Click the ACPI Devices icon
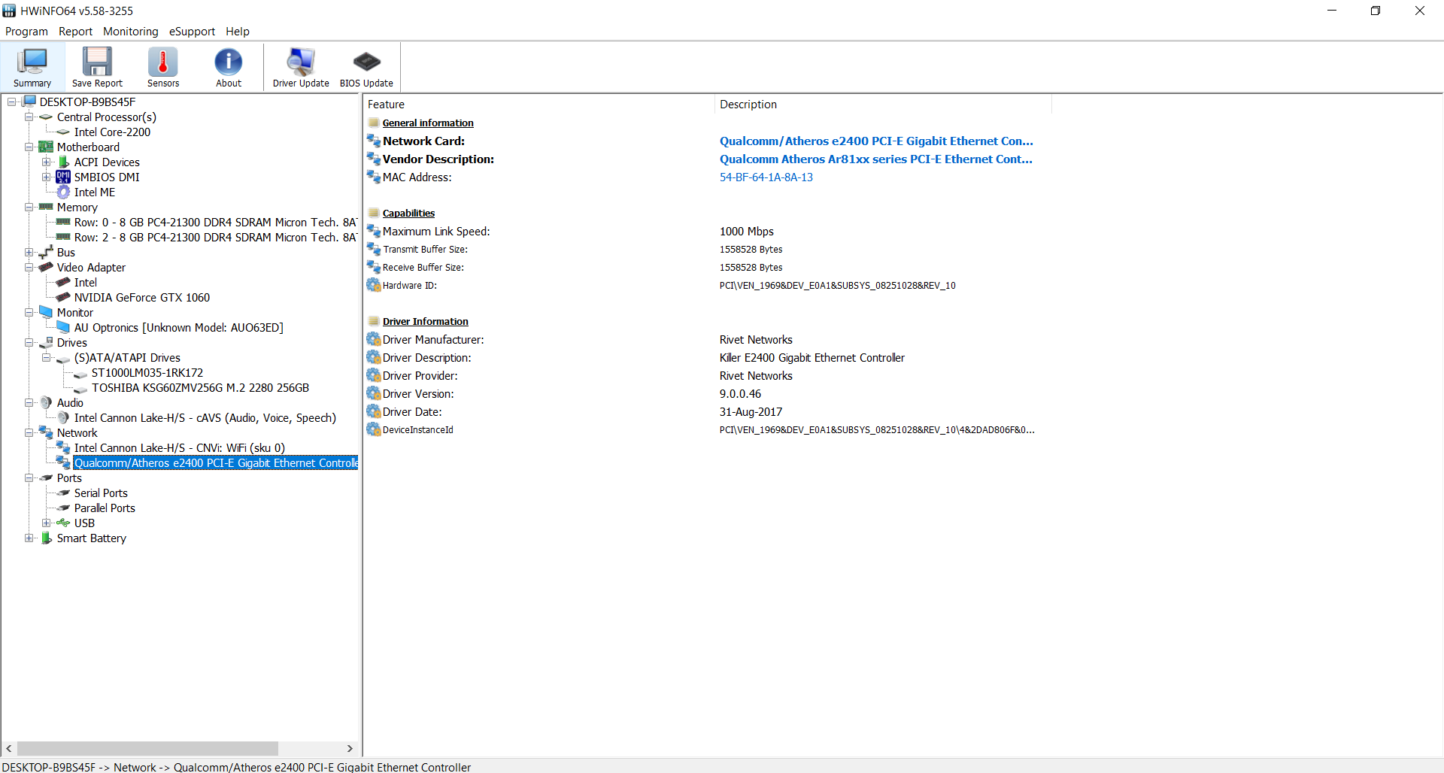The width and height of the screenshot is (1444, 773). coord(63,162)
